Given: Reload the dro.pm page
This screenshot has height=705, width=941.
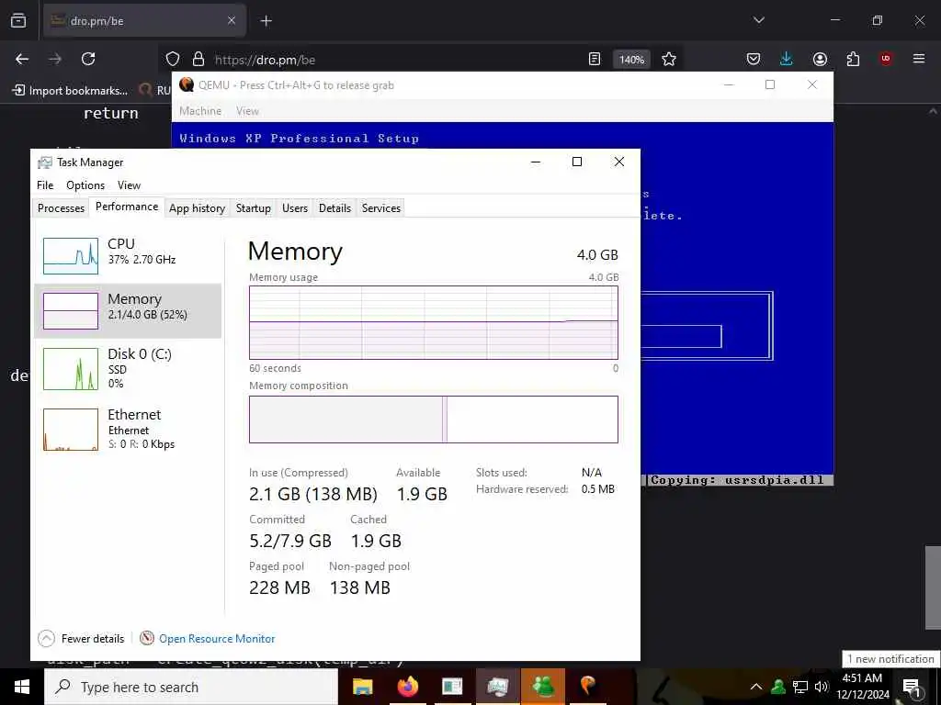Looking at the screenshot, I should tap(88, 59).
